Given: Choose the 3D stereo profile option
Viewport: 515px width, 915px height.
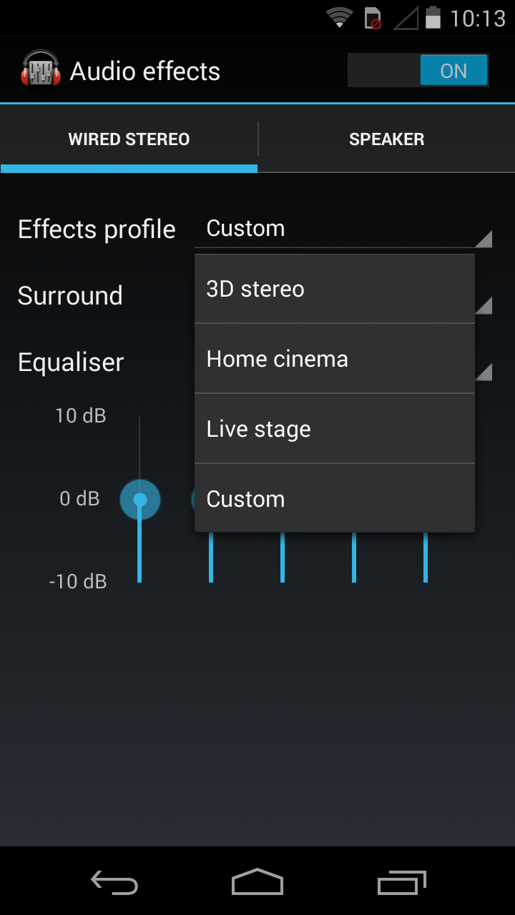Looking at the screenshot, I should 334,289.
